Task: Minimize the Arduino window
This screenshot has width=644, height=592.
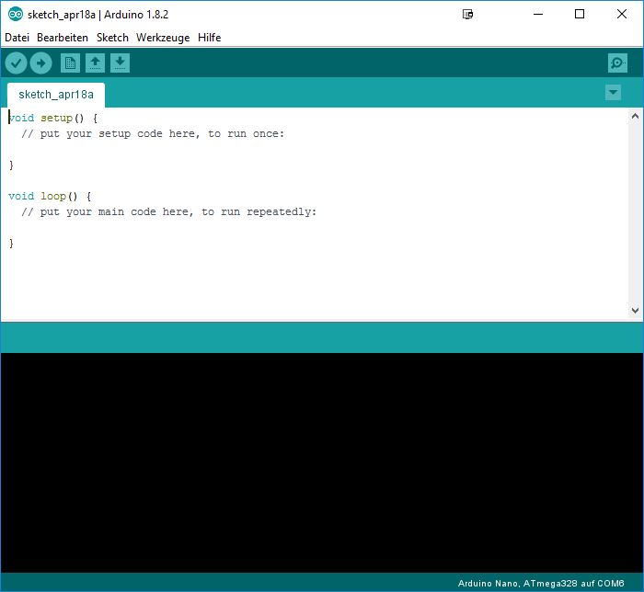Action: pyautogui.click(x=538, y=15)
